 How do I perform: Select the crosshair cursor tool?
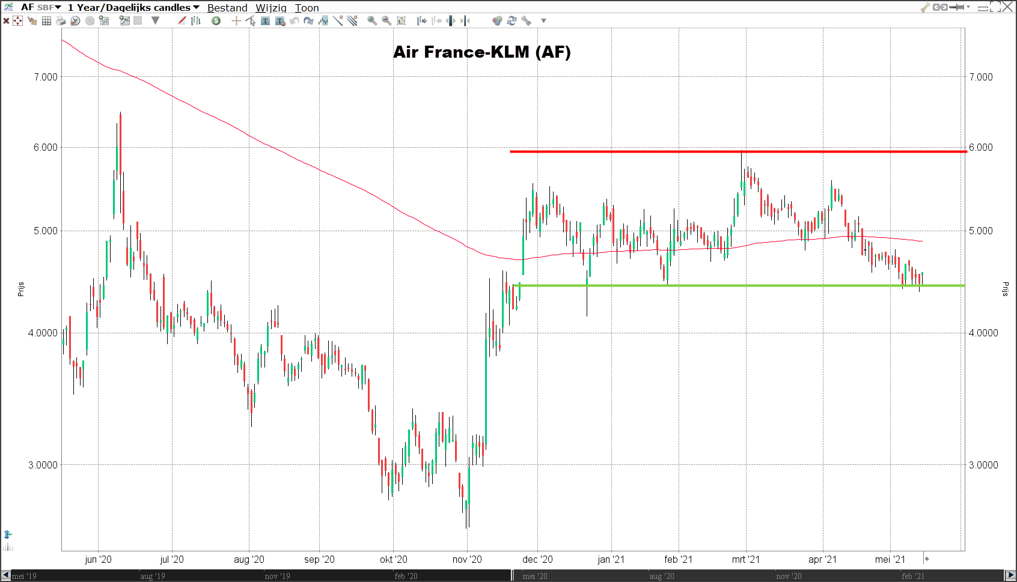pyautogui.click(x=236, y=21)
